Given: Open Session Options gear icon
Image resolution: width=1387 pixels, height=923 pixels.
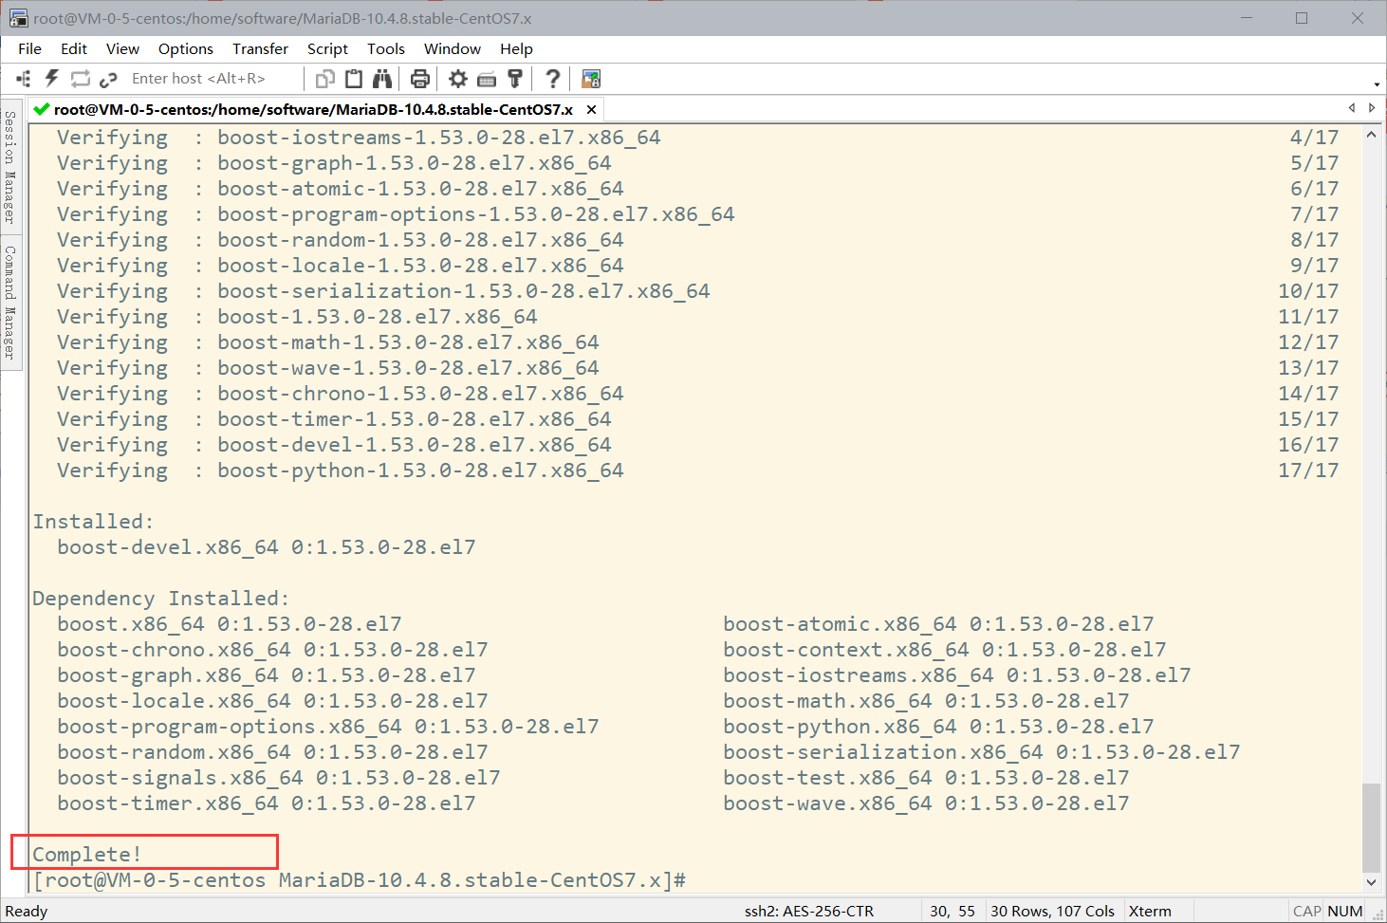Looking at the screenshot, I should [x=458, y=79].
